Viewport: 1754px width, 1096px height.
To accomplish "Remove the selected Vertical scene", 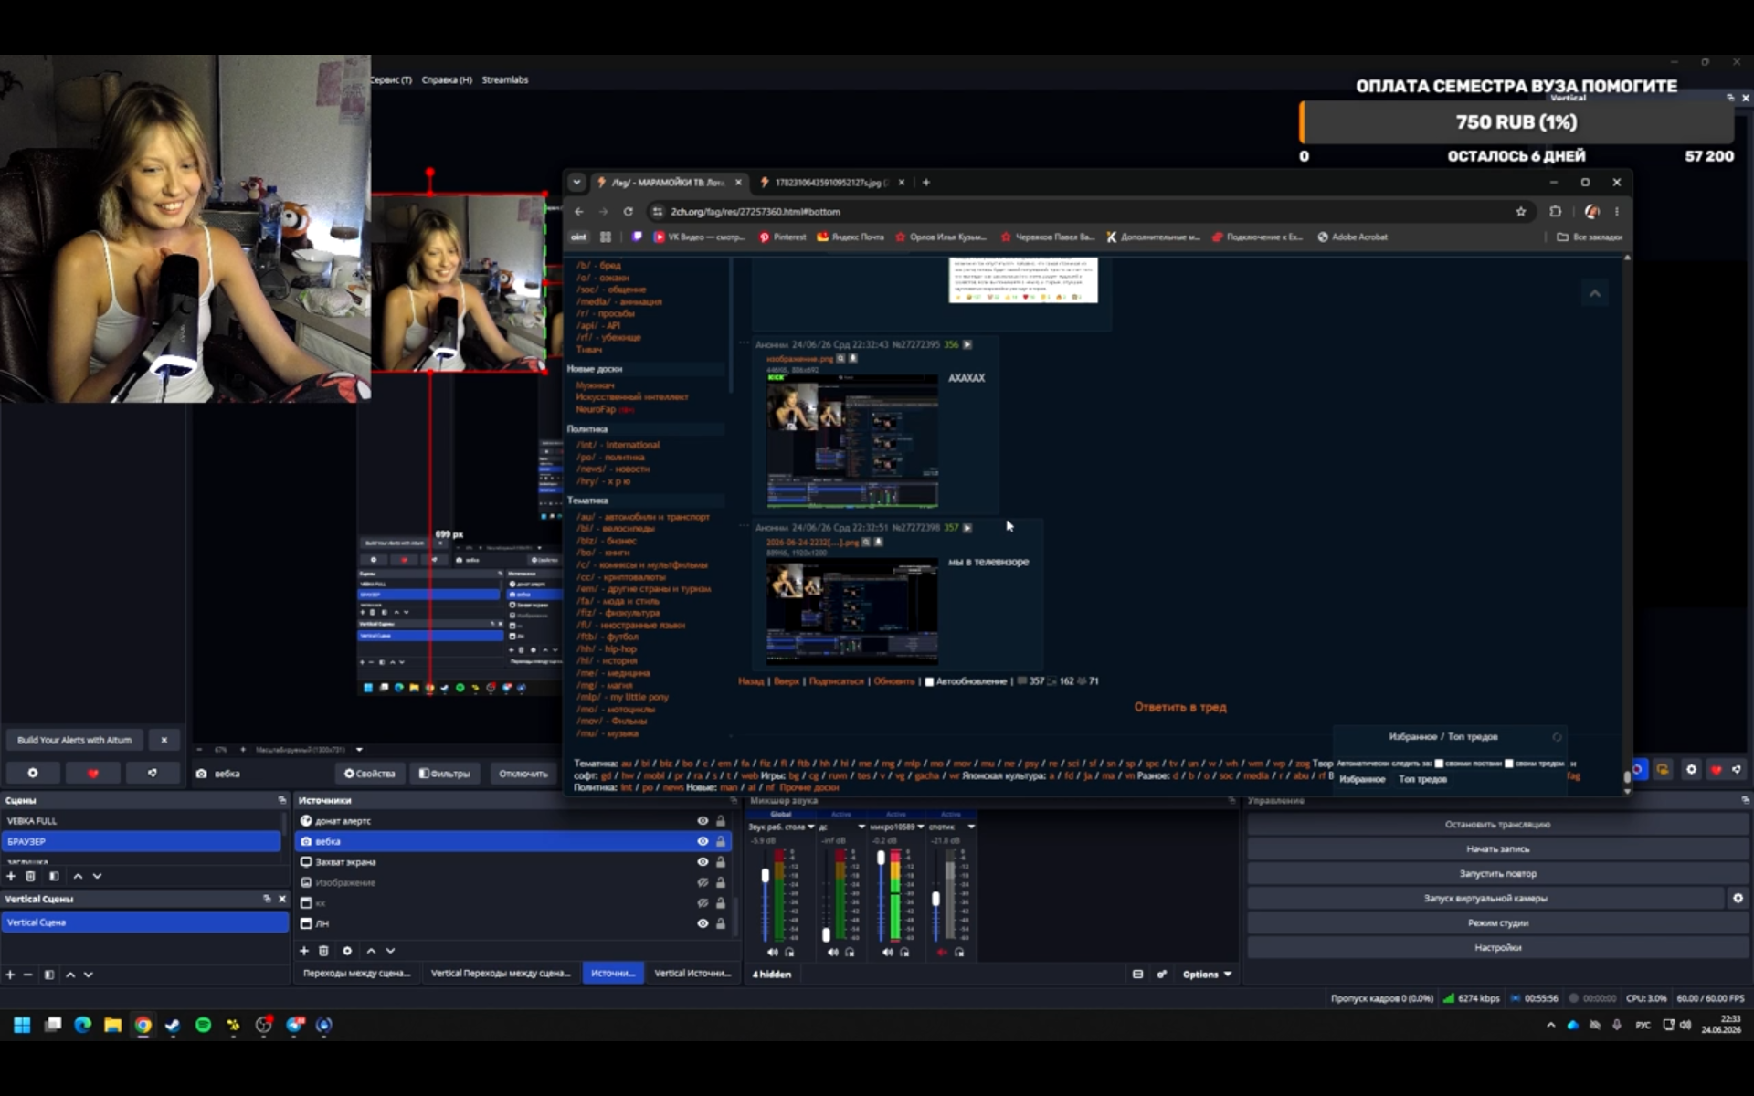I will point(28,975).
